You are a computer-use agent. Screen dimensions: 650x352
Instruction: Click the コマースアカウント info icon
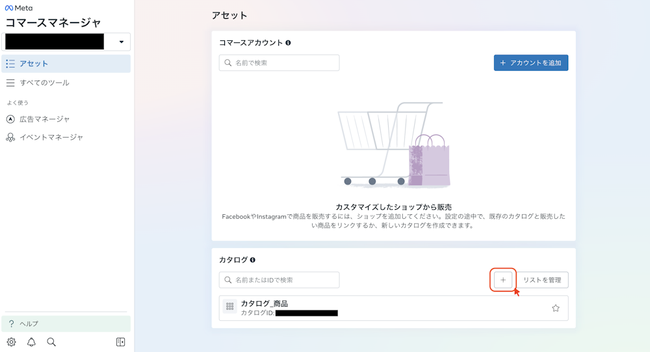(288, 43)
